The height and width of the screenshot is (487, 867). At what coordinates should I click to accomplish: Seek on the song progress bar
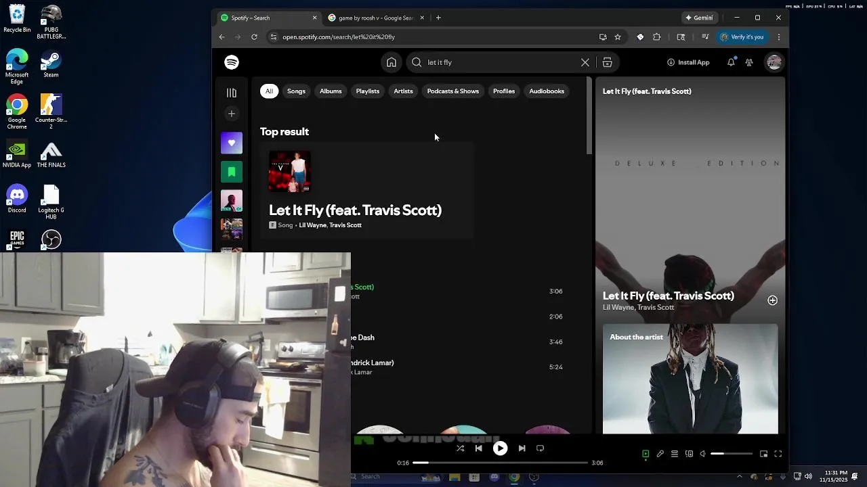[x=500, y=463]
